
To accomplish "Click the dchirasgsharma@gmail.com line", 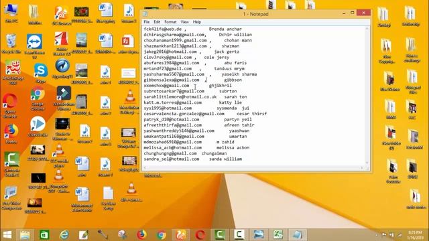I will coord(198,35).
